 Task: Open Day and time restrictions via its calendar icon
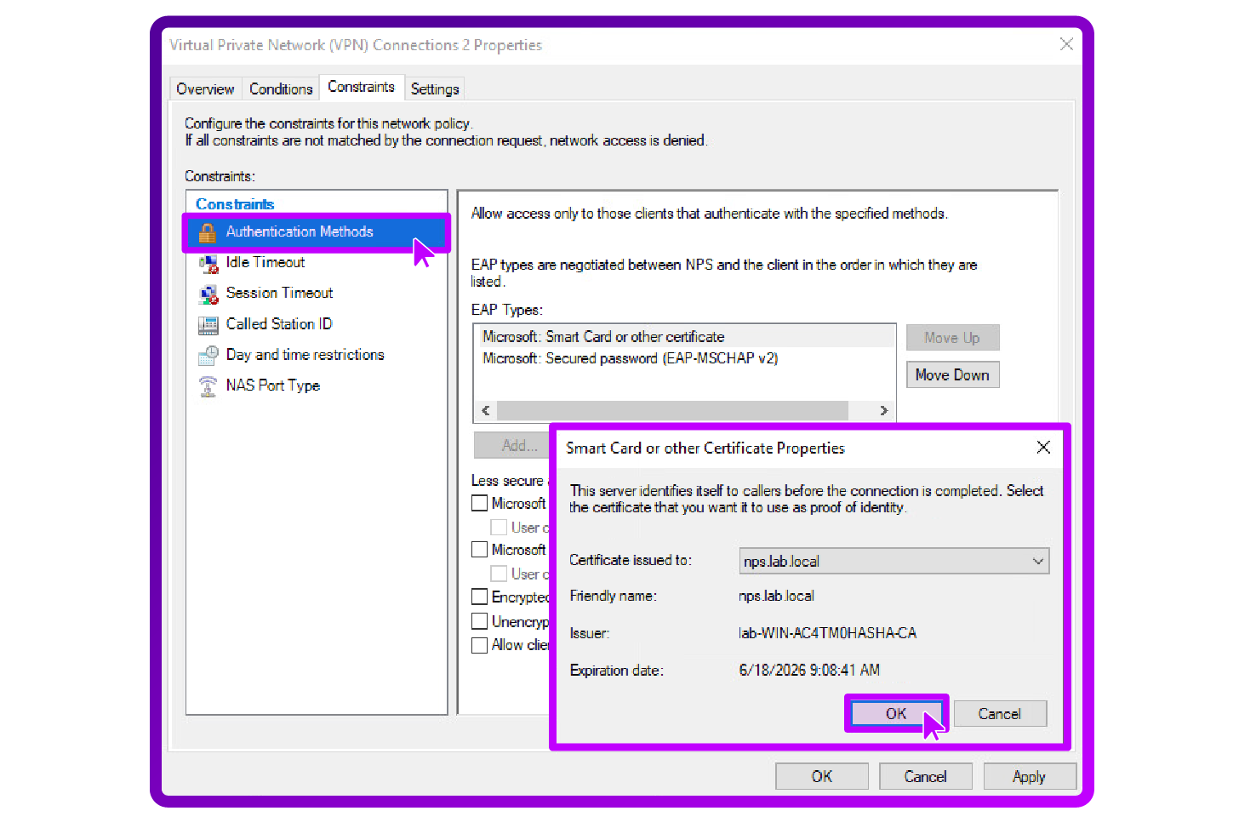click(x=208, y=355)
